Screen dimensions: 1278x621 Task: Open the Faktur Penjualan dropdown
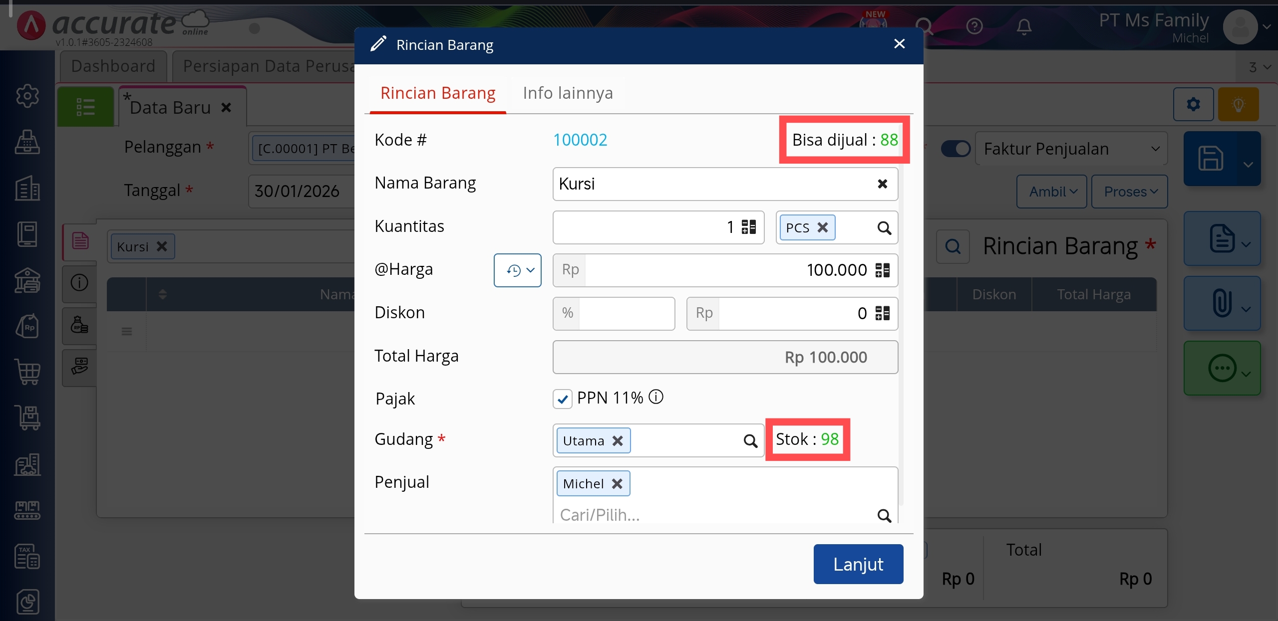click(1071, 149)
